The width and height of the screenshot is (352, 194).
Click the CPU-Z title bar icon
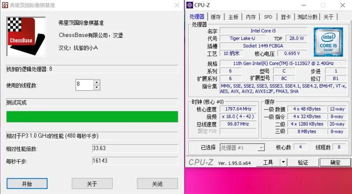190,5
